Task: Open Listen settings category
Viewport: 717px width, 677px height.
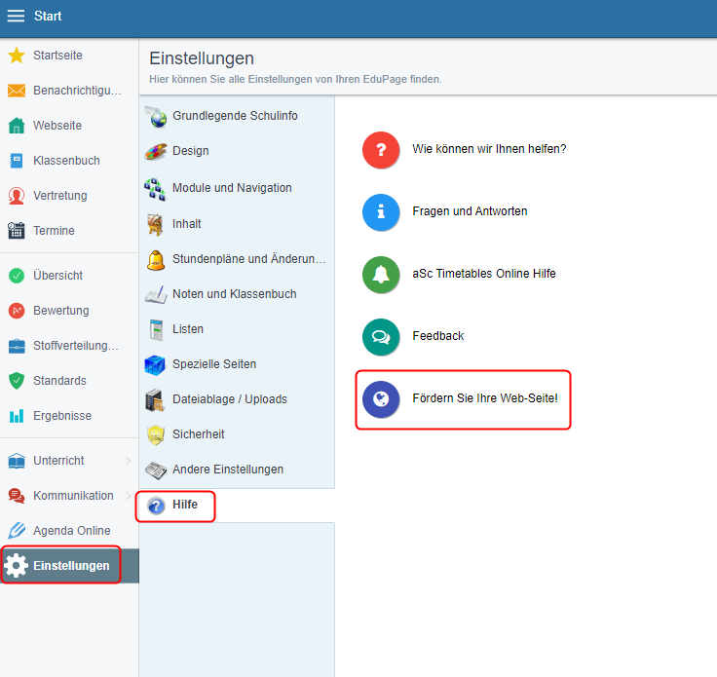Action: [x=237, y=329]
